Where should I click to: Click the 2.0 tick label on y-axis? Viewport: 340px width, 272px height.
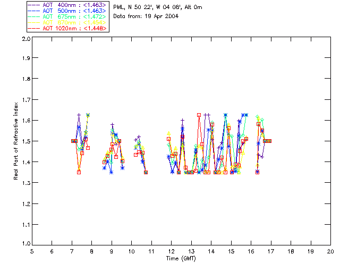click(25, 39)
